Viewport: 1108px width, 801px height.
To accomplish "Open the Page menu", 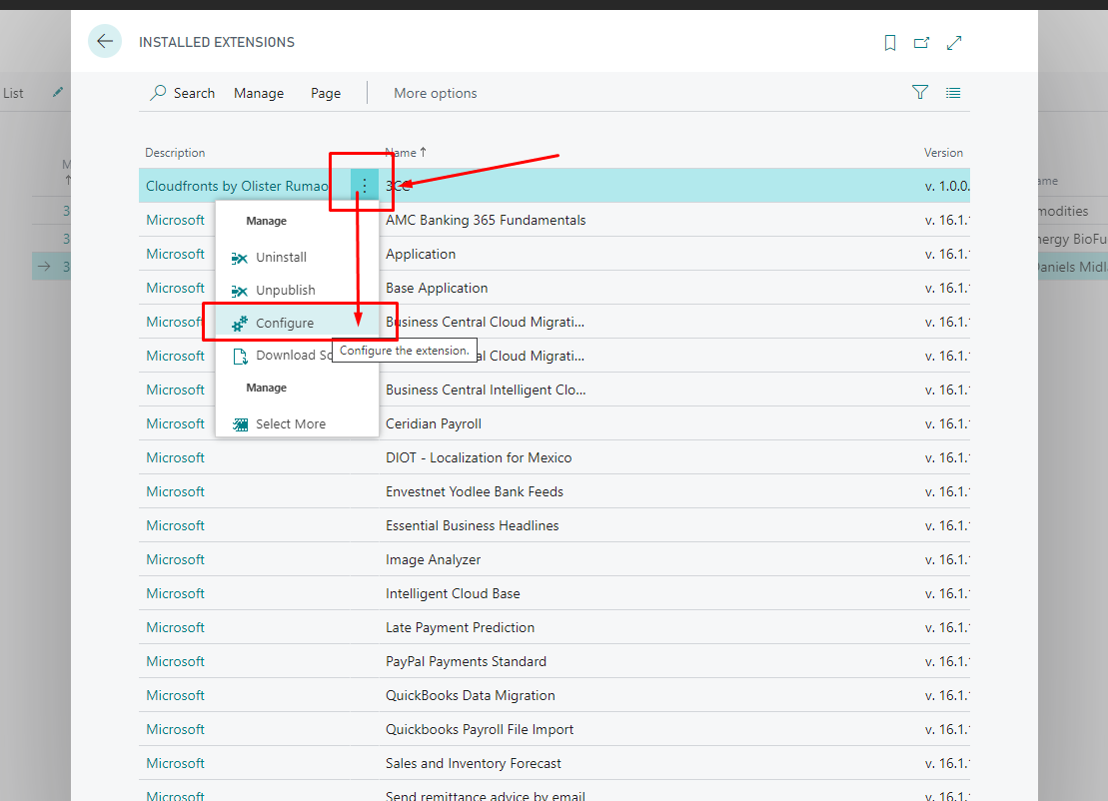I will pos(326,93).
